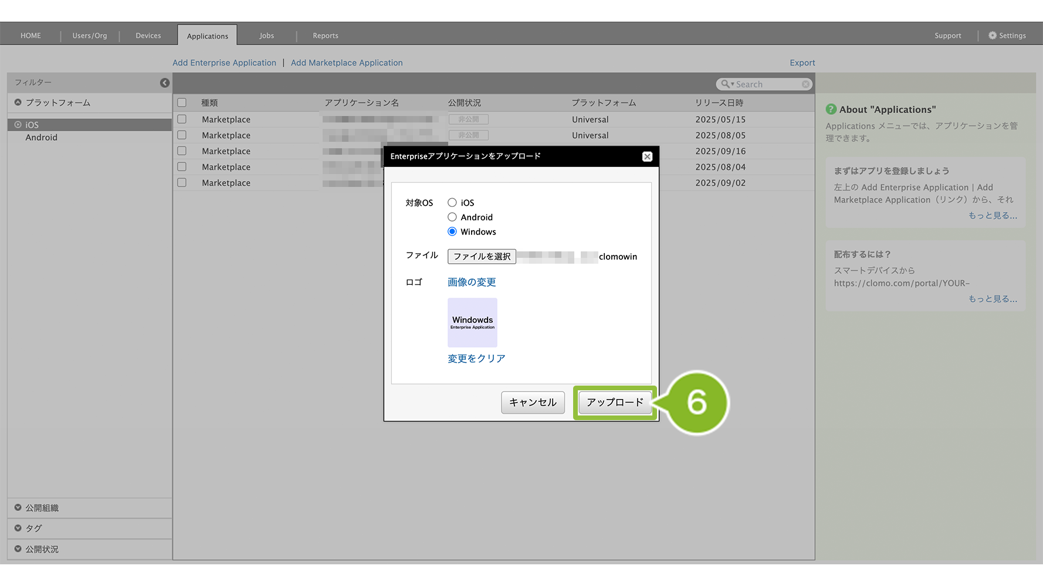Choose the Windows target OS radio
This screenshot has height=586, width=1043.
452,232
